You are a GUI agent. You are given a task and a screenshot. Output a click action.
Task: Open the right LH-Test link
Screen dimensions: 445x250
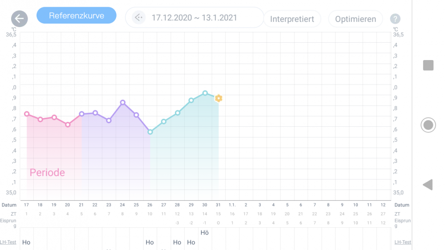tap(403, 242)
